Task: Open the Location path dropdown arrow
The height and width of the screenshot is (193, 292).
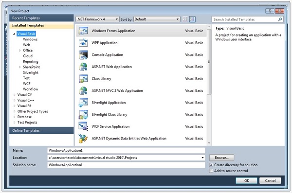Action: pos(202,158)
